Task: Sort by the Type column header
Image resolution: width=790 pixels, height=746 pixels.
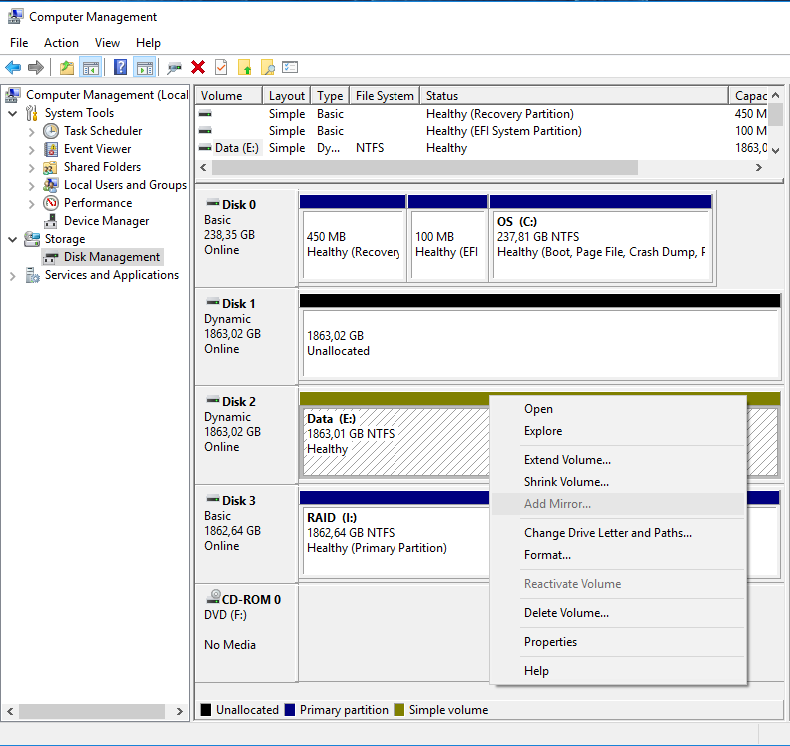Action: [x=330, y=96]
